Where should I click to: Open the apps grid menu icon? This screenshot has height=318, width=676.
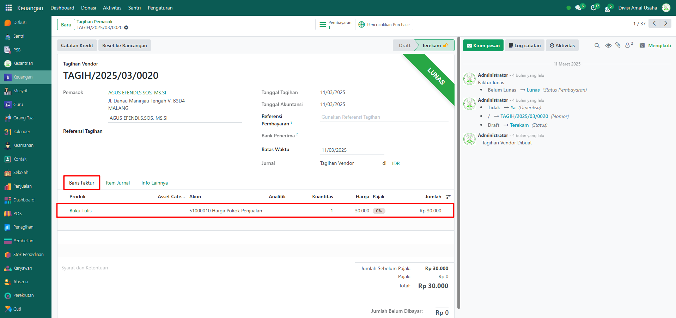point(8,8)
